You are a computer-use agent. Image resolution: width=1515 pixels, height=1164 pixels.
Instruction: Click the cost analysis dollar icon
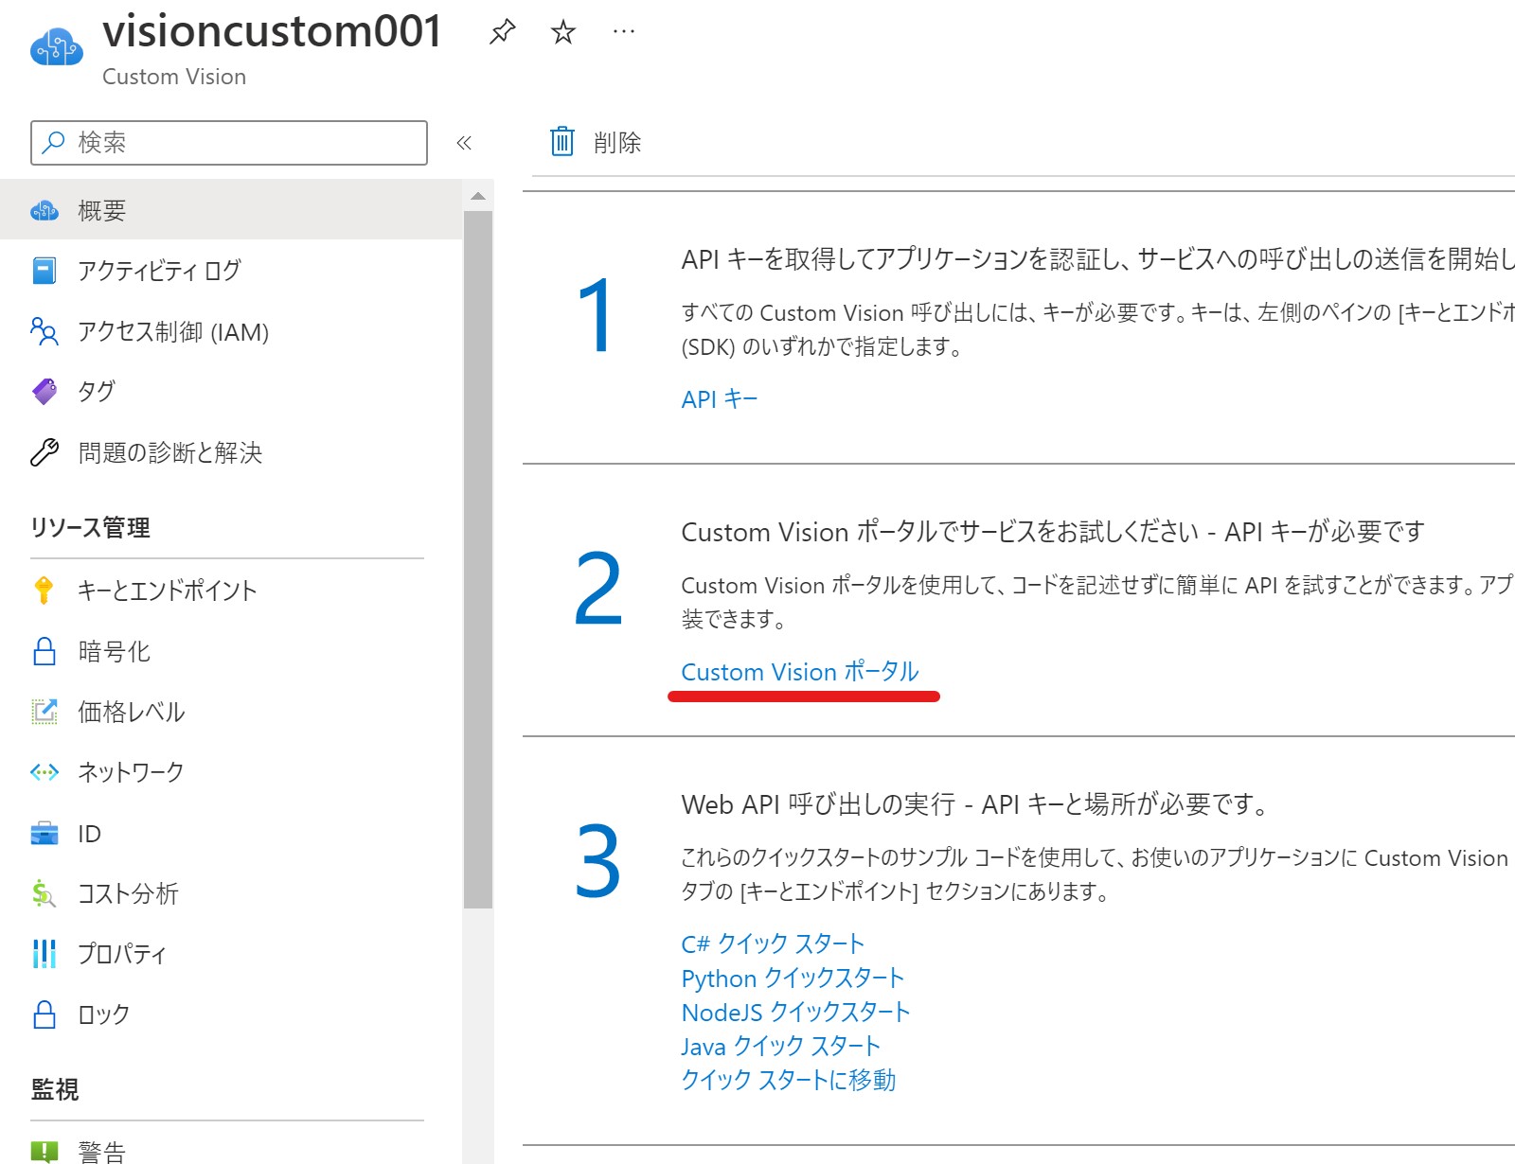coord(44,893)
